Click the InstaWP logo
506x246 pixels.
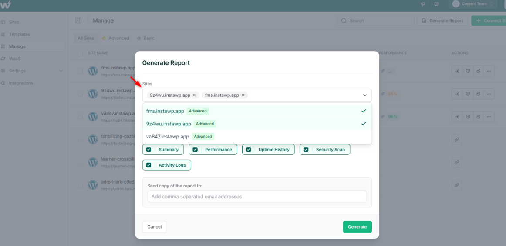[x=6, y=4]
